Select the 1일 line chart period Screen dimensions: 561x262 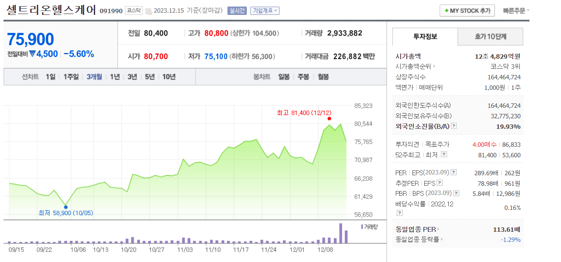tap(50, 77)
